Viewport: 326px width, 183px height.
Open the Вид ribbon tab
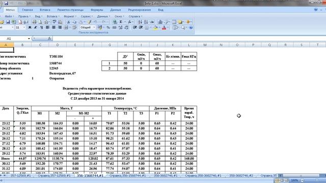tap(160, 10)
